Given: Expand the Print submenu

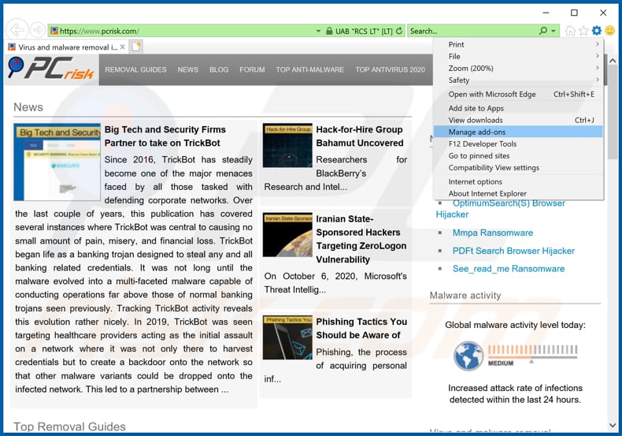Looking at the screenshot, I should pyautogui.click(x=518, y=44).
